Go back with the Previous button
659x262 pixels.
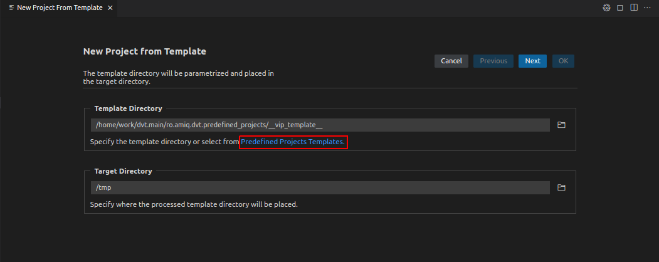click(493, 61)
